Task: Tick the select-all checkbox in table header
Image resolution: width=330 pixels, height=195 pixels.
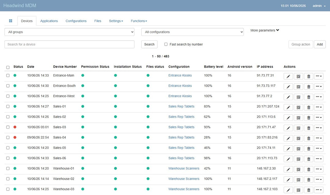Action: click(8, 67)
